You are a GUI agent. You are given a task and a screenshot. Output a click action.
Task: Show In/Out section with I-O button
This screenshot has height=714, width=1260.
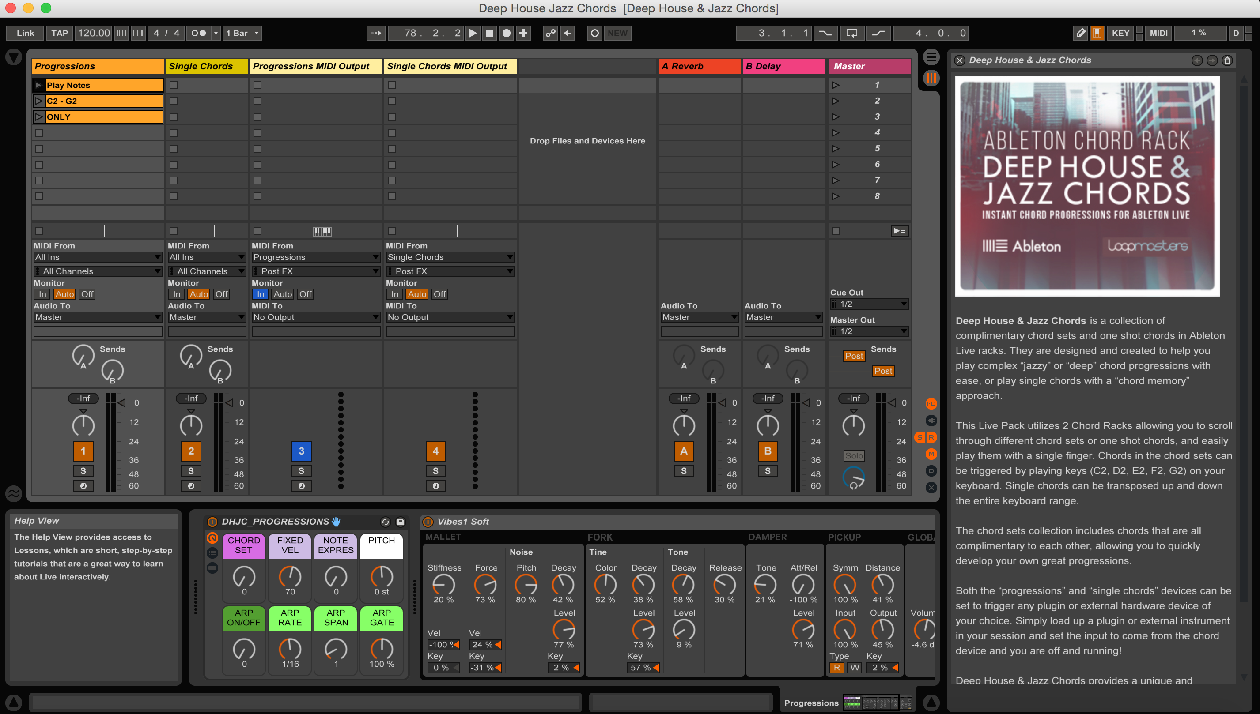click(931, 404)
